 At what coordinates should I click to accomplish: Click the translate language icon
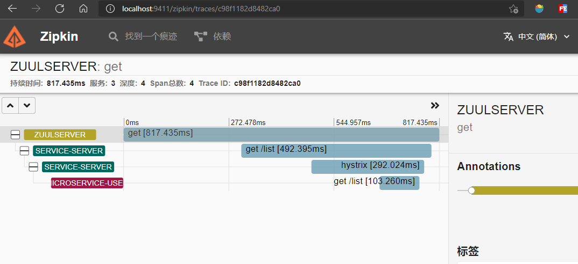tap(509, 36)
